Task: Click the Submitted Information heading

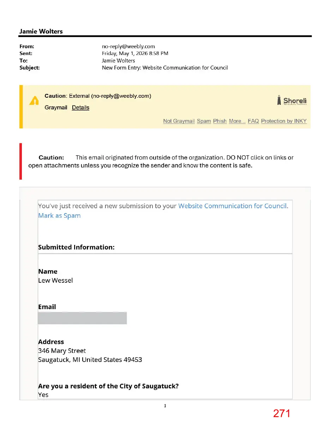Action: 76,247
